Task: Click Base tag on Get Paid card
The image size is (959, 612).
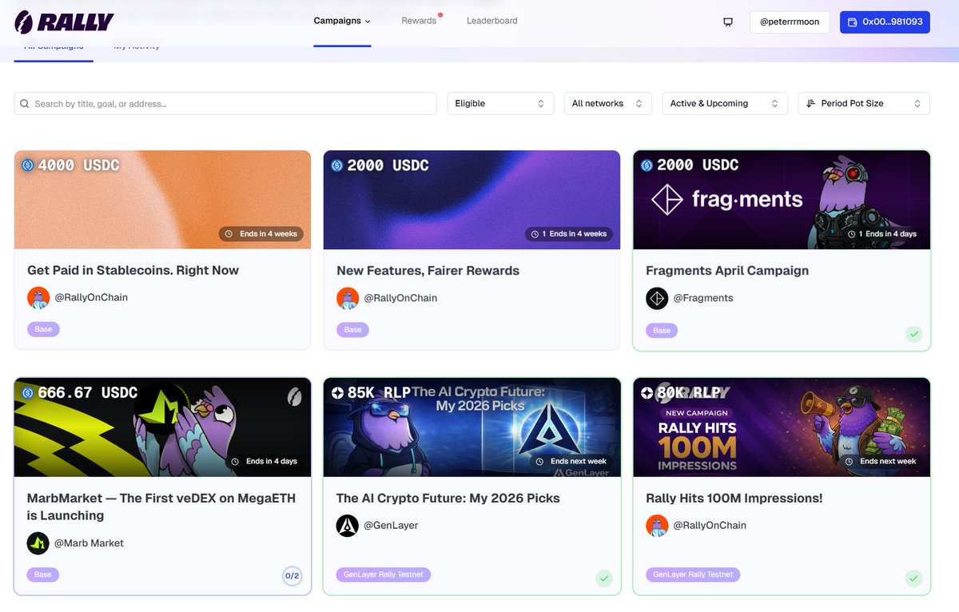Action: [43, 329]
